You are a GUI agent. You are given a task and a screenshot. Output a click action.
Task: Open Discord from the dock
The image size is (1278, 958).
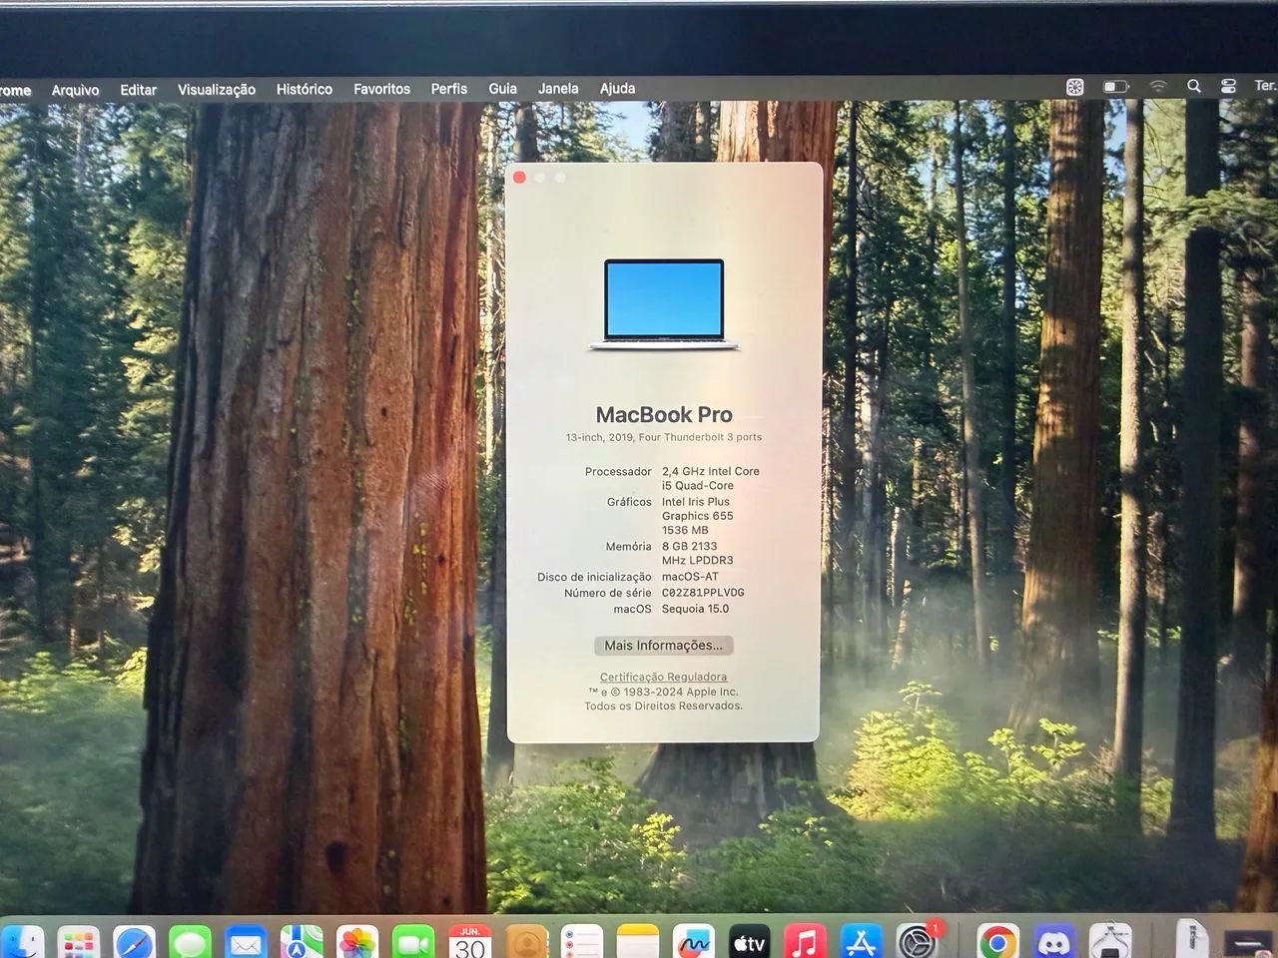[x=1053, y=942]
